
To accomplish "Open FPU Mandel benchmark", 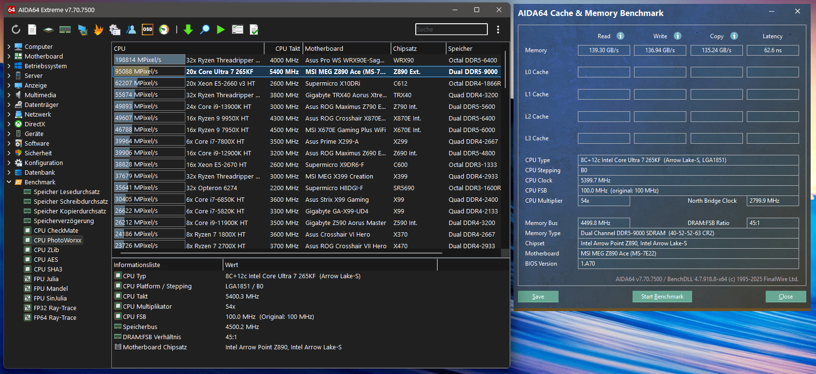I will [x=50, y=289].
